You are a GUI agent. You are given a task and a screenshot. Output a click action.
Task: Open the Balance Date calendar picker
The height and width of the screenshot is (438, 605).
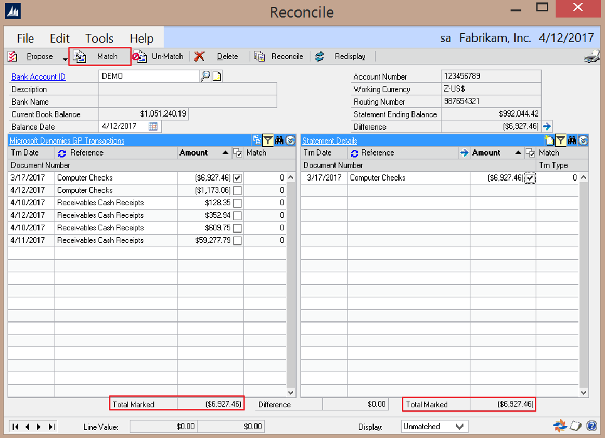click(x=153, y=126)
